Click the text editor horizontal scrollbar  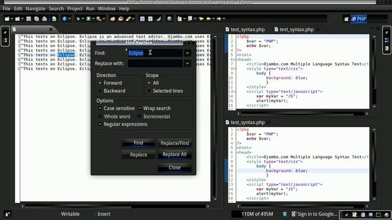pyautogui.click(x=115, y=207)
